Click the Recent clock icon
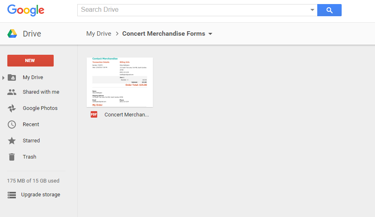 12,125
